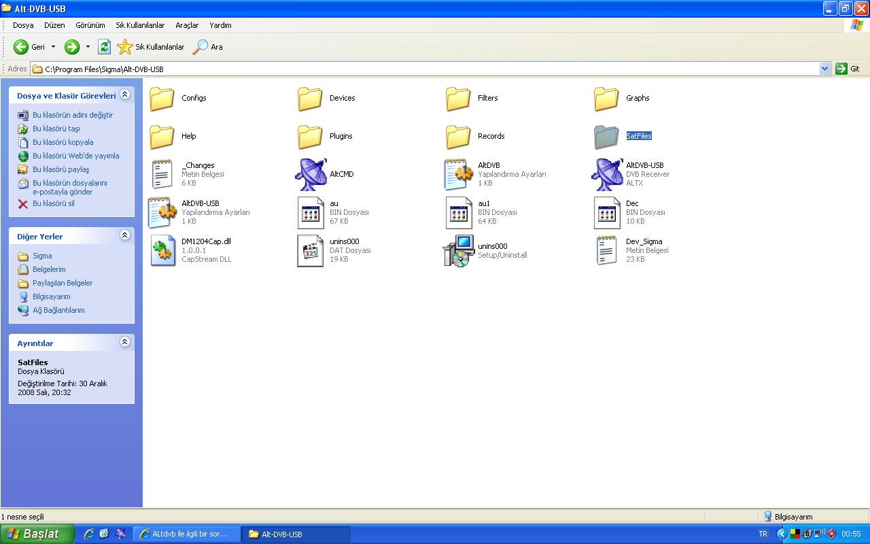Collapse the Dosya ve Klasör Görevleri panel

point(124,95)
